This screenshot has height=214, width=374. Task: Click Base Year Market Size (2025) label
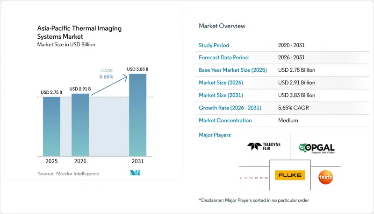[233, 70]
